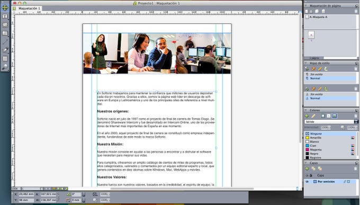The height and width of the screenshot is (205, 360).
Task: Toggle proportion lock beside width and height
Action: 58,198
